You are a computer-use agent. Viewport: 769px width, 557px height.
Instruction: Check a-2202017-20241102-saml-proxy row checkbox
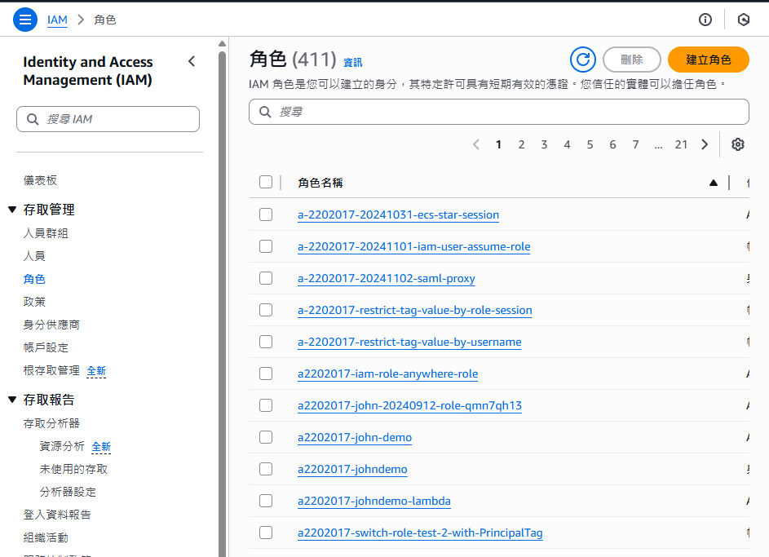(266, 278)
